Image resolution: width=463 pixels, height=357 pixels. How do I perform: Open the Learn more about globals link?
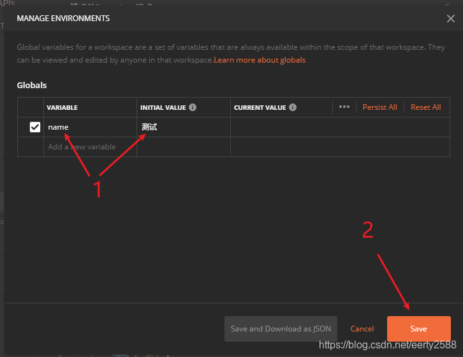260,60
